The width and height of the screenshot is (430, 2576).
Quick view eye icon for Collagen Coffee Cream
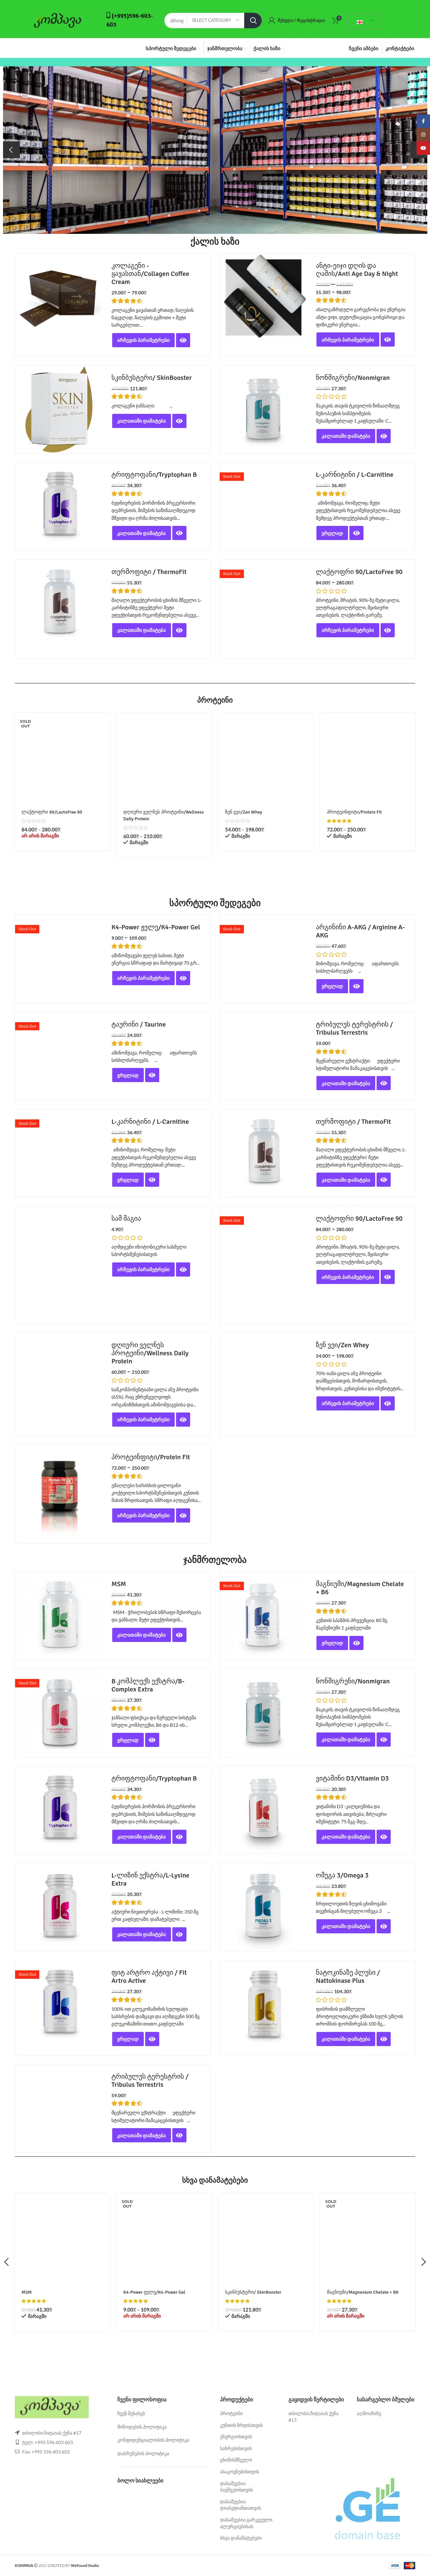click(182, 340)
